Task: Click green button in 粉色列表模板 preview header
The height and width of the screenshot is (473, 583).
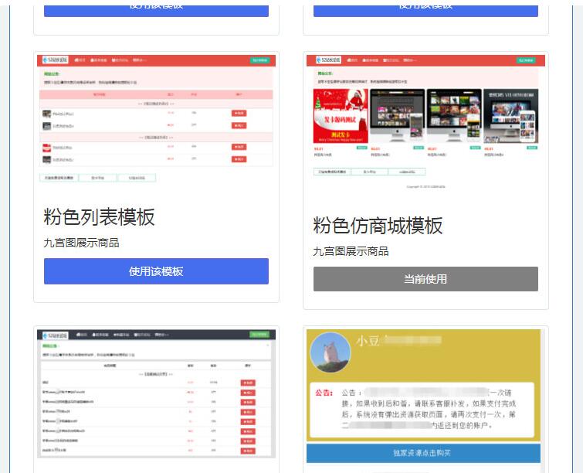Action: [259, 60]
